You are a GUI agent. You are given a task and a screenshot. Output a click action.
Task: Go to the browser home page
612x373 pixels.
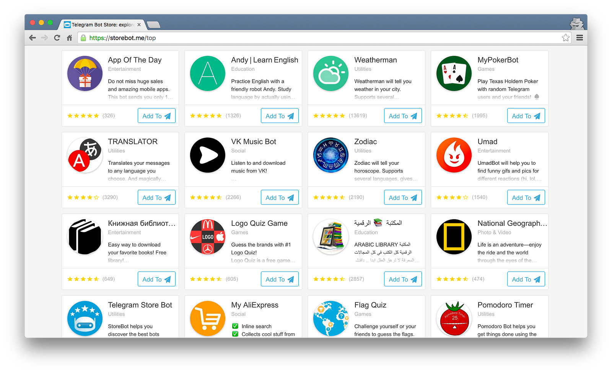pyautogui.click(x=69, y=38)
